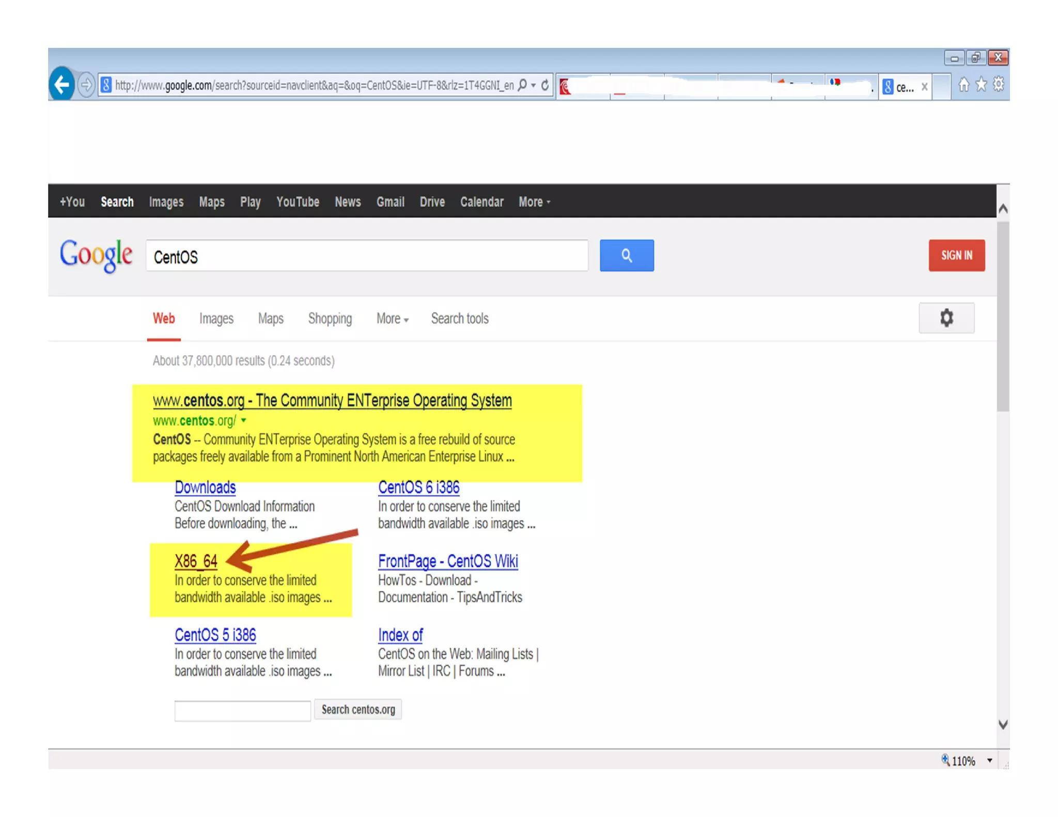Open YouTube from the top black bar

298,202
